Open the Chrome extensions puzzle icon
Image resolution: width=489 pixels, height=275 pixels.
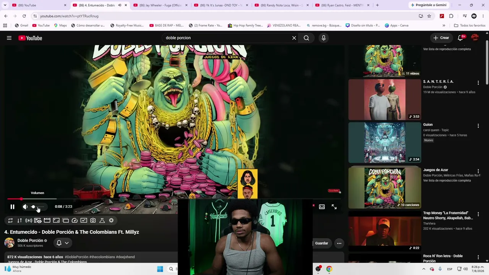(451, 16)
